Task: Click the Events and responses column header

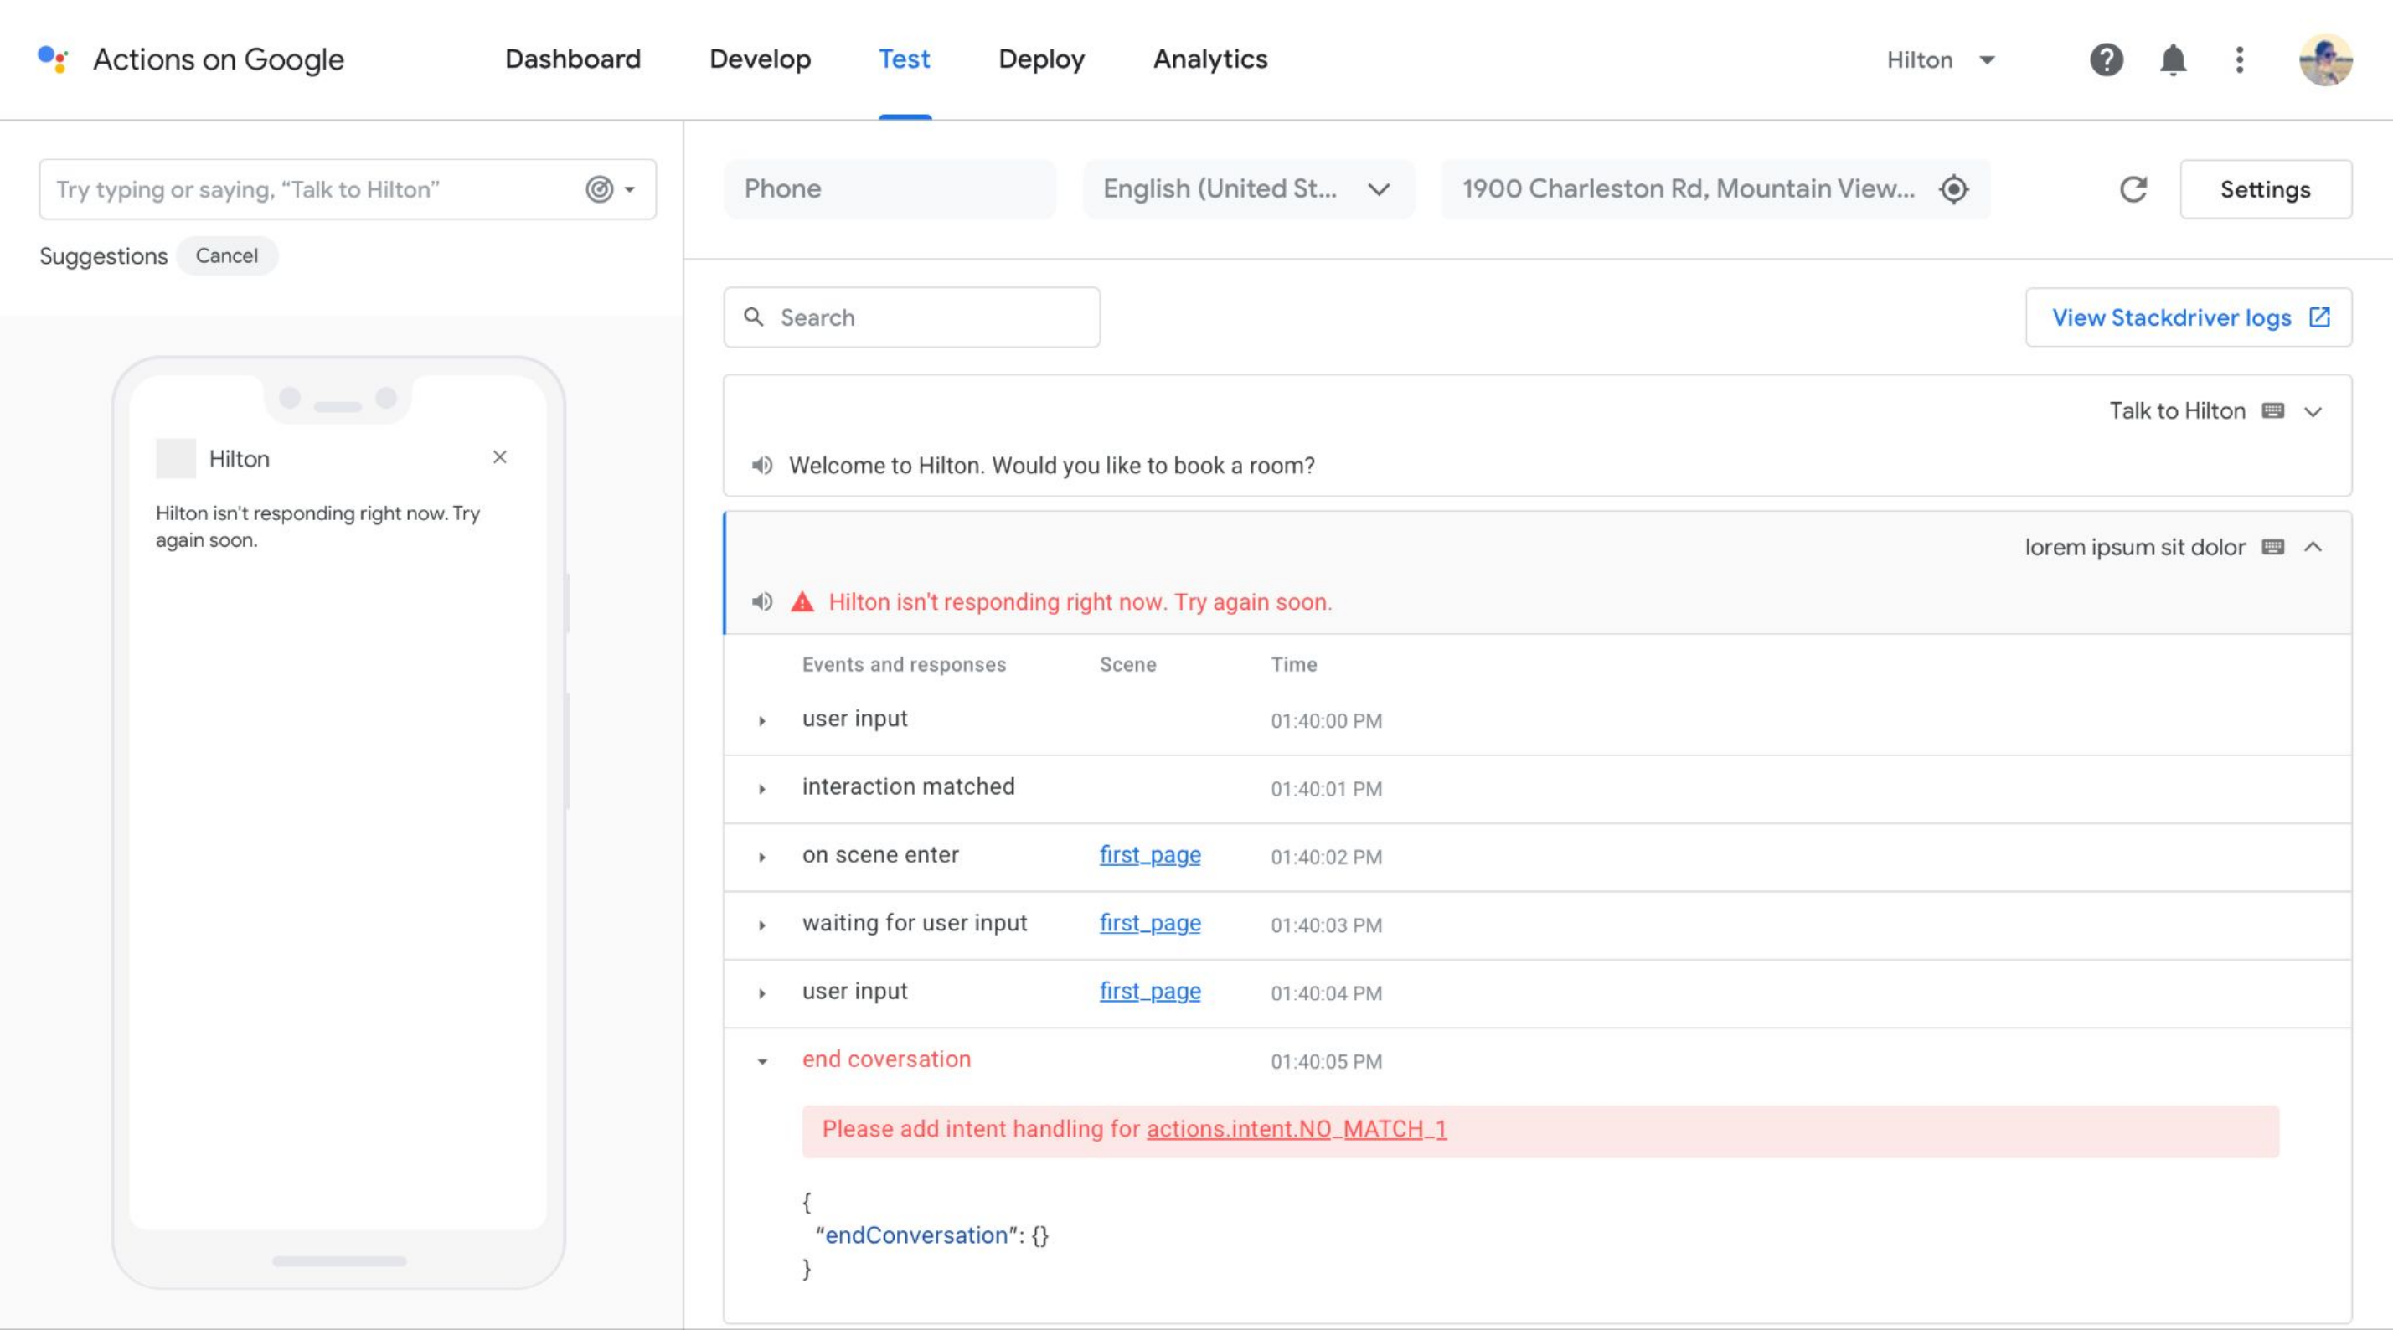Action: 904,665
